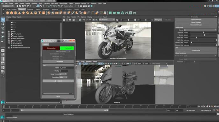Open the Edit Mesh menu
Image resolution: width=219 pixels, height=122 pixels.
click(x=47, y=4)
